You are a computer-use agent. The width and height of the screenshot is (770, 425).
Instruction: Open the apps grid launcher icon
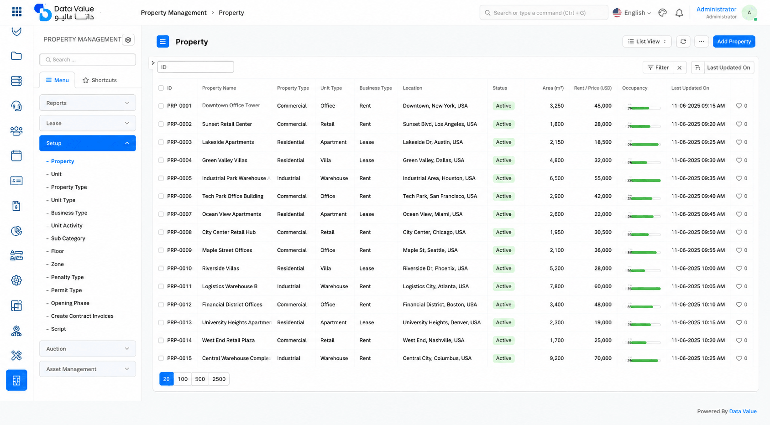pyautogui.click(x=17, y=12)
